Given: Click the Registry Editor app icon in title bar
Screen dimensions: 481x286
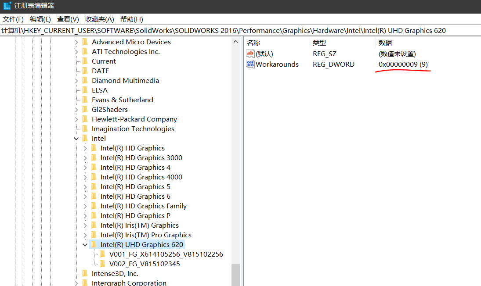Looking at the screenshot, I should point(7,6).
